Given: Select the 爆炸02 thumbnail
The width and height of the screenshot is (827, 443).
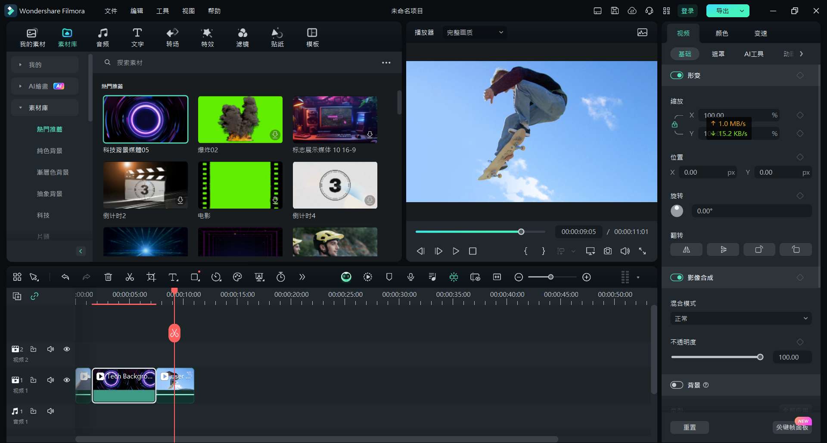Looking at the screenshot, I should 240,120.
